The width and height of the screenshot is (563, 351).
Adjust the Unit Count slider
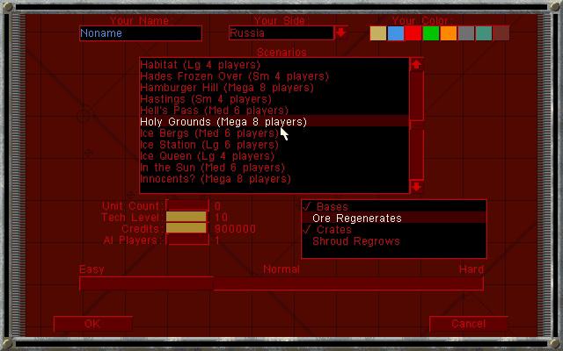[187, 205]
